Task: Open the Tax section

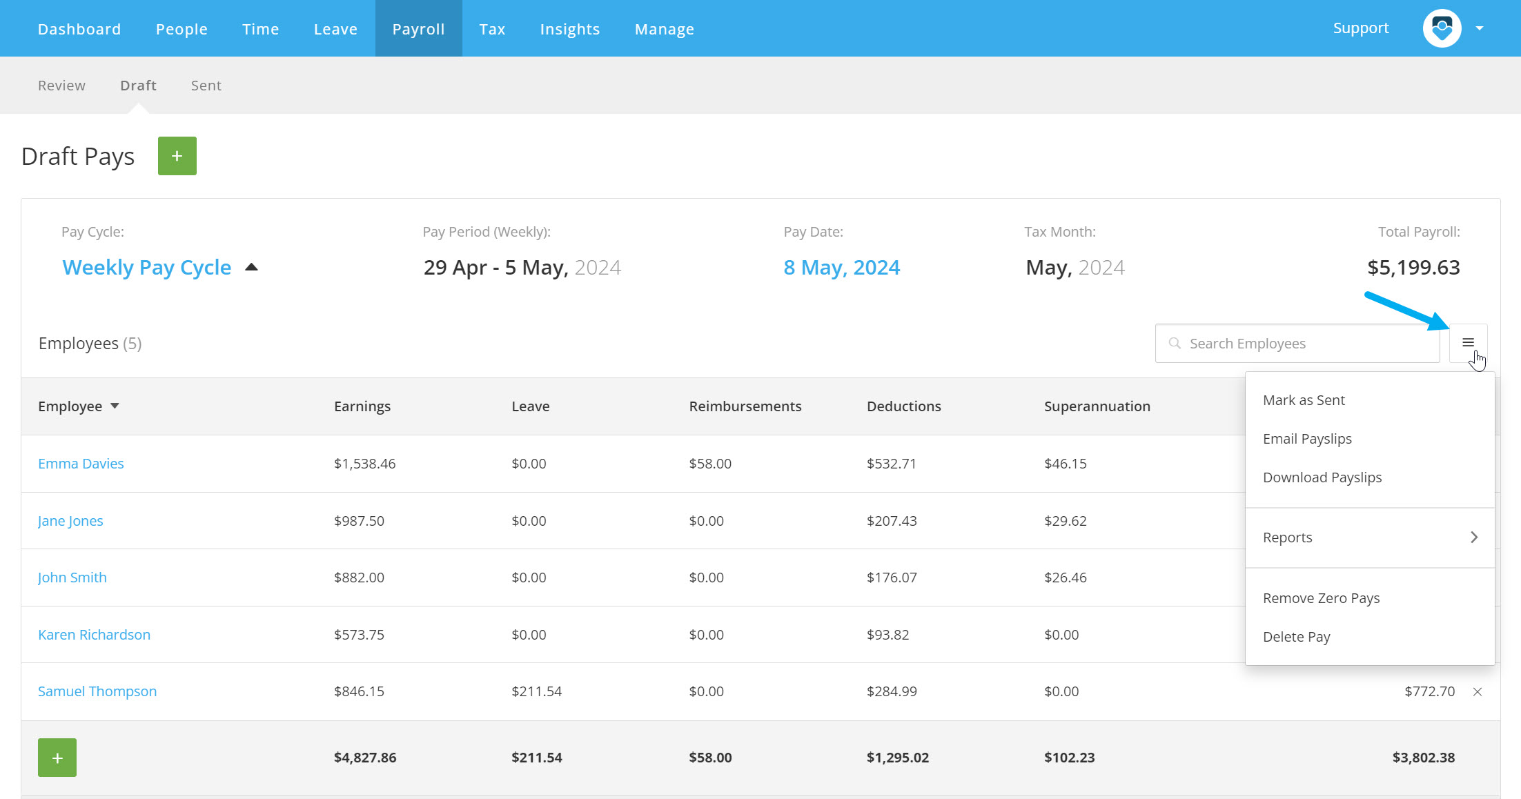Action: (492, 29)
